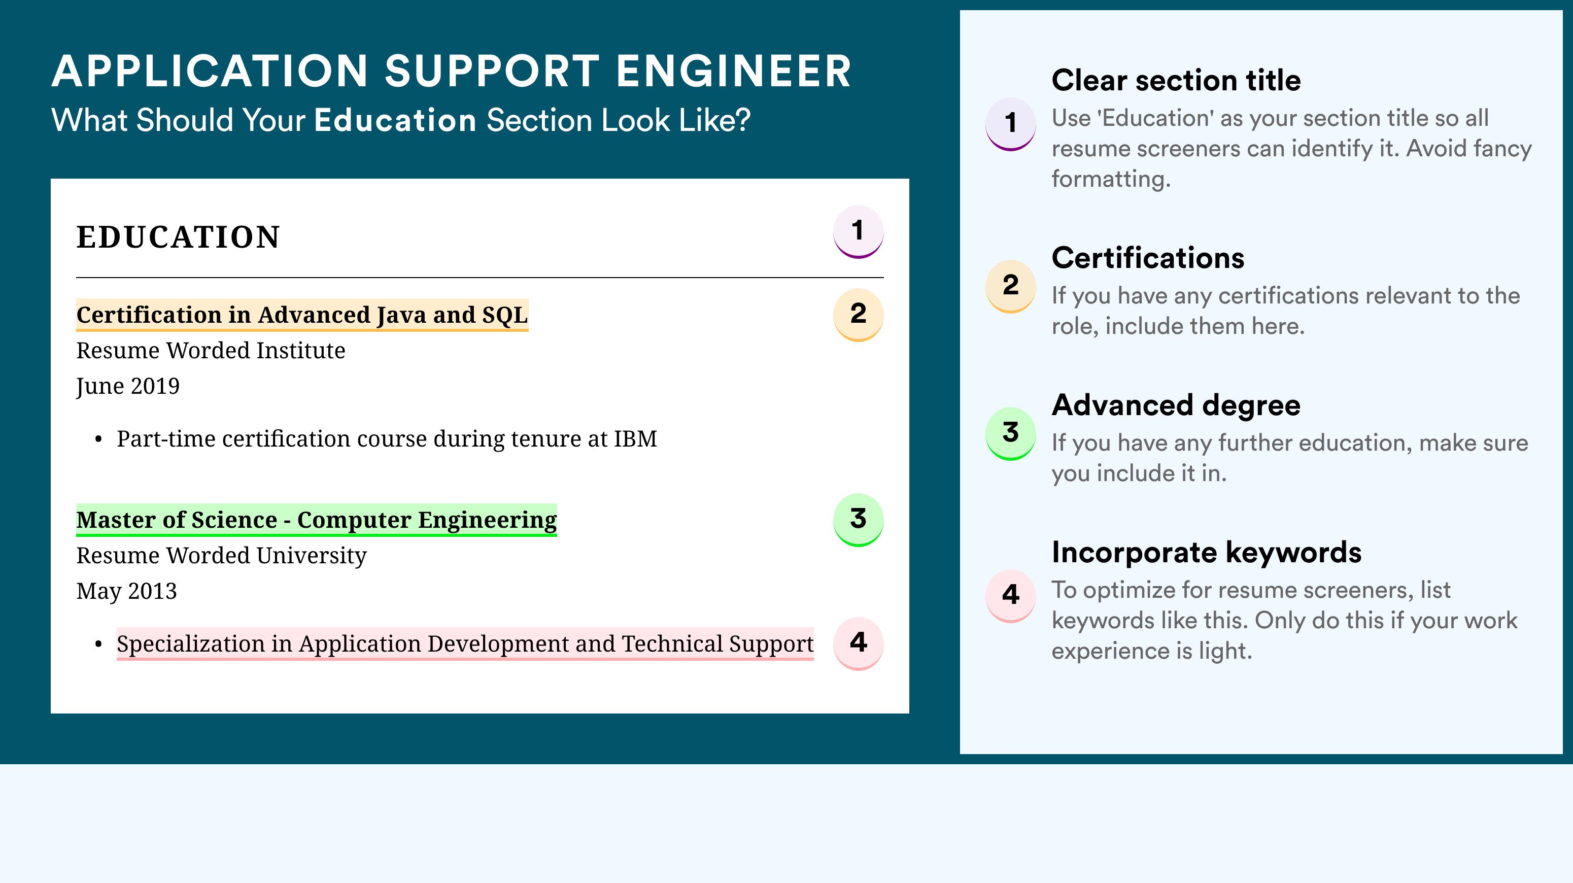Click the purple number 1 badge beside EDUCATION

pos(858,231)
